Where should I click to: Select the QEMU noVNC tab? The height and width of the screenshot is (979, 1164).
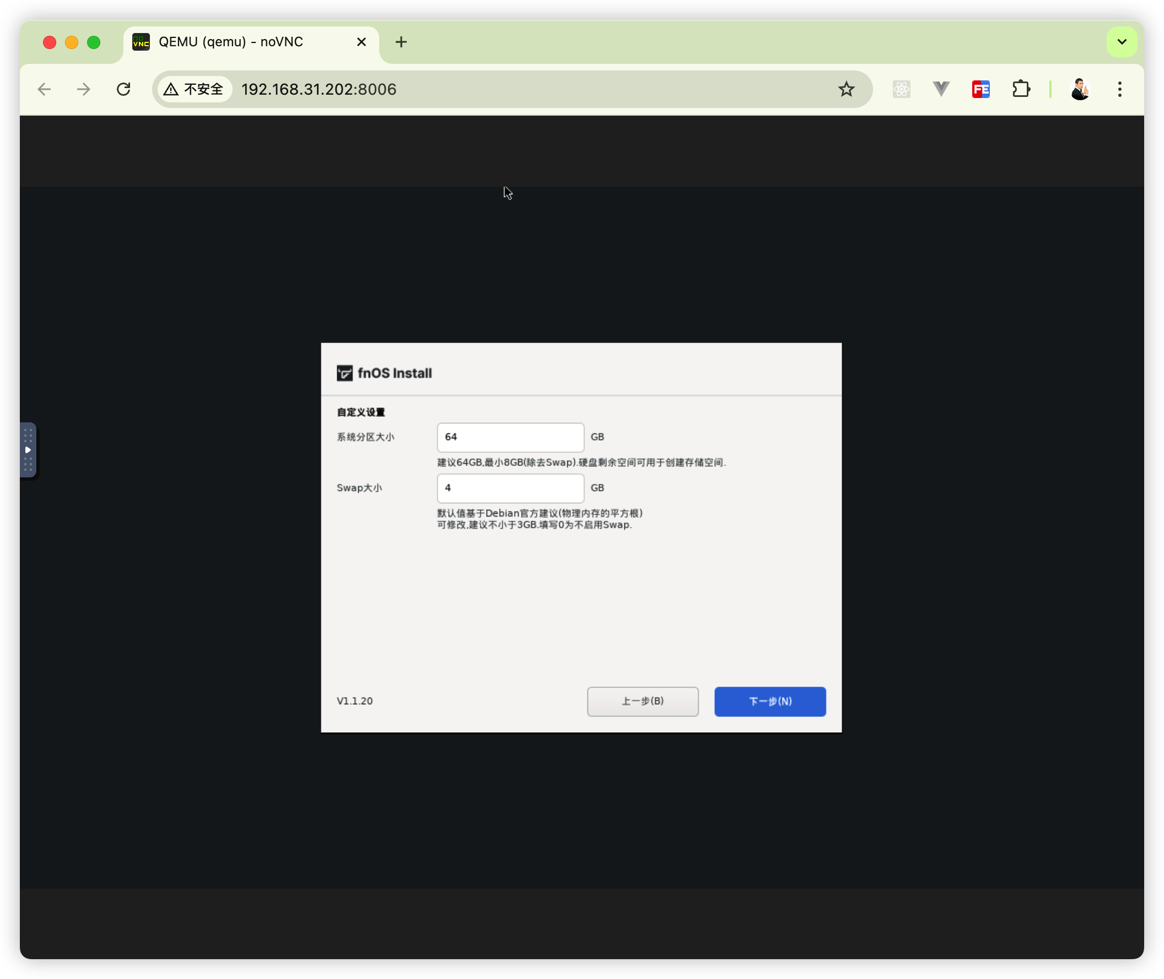point(230,42)
